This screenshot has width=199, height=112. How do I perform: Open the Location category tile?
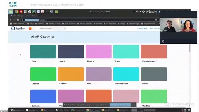pos(43,74)
